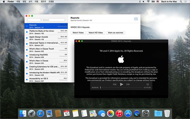Select the Accessibility on OS X session
The width and height of the screenshot is (190, 119).
coord(46,80)
